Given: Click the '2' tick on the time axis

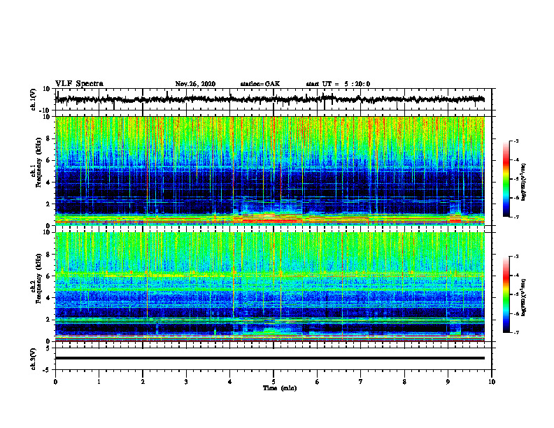Looking at the screenshot, I should (x=143, y=382).
